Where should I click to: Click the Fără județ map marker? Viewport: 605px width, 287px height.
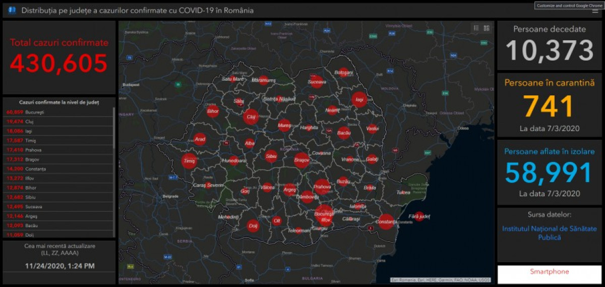pos(419,216)
